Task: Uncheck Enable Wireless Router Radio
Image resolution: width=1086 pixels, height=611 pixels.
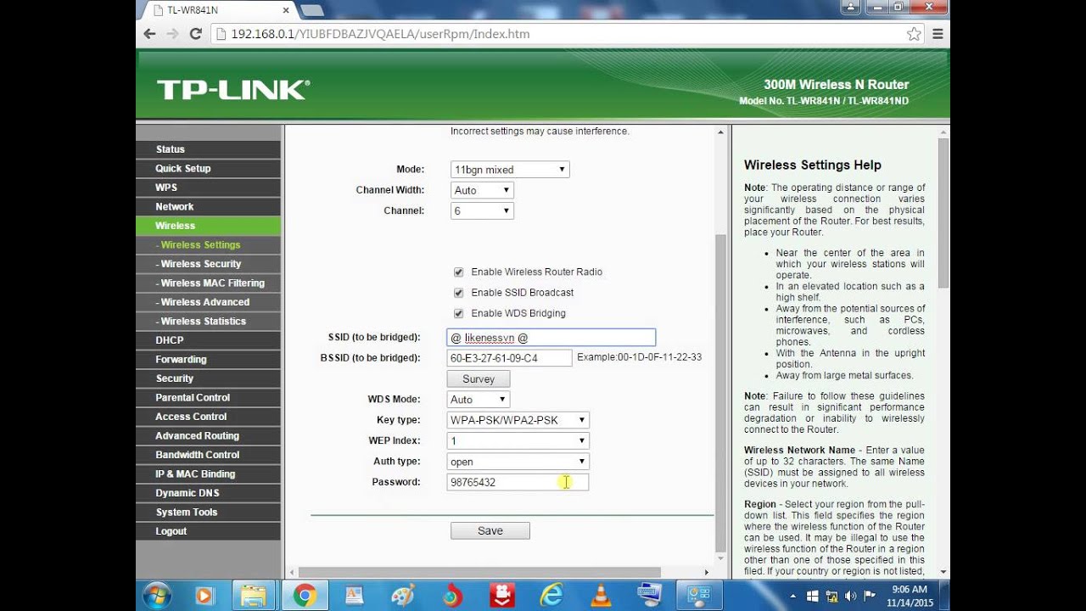Action: [x=459, y=272]
